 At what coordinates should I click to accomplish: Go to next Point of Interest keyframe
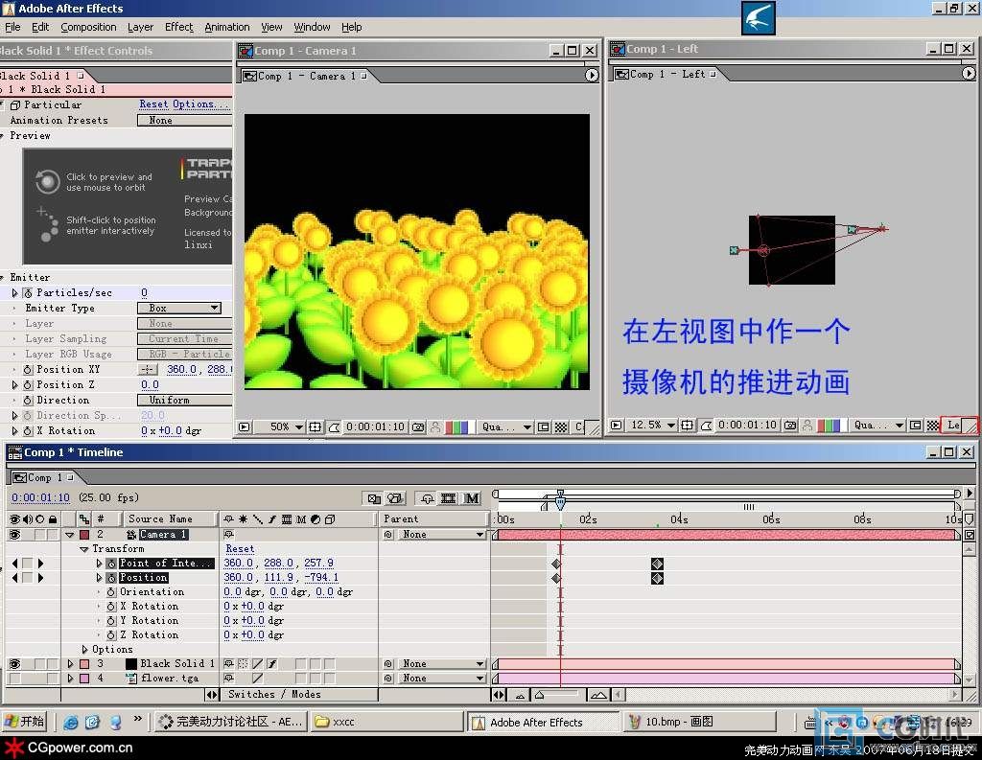point(40,564)
